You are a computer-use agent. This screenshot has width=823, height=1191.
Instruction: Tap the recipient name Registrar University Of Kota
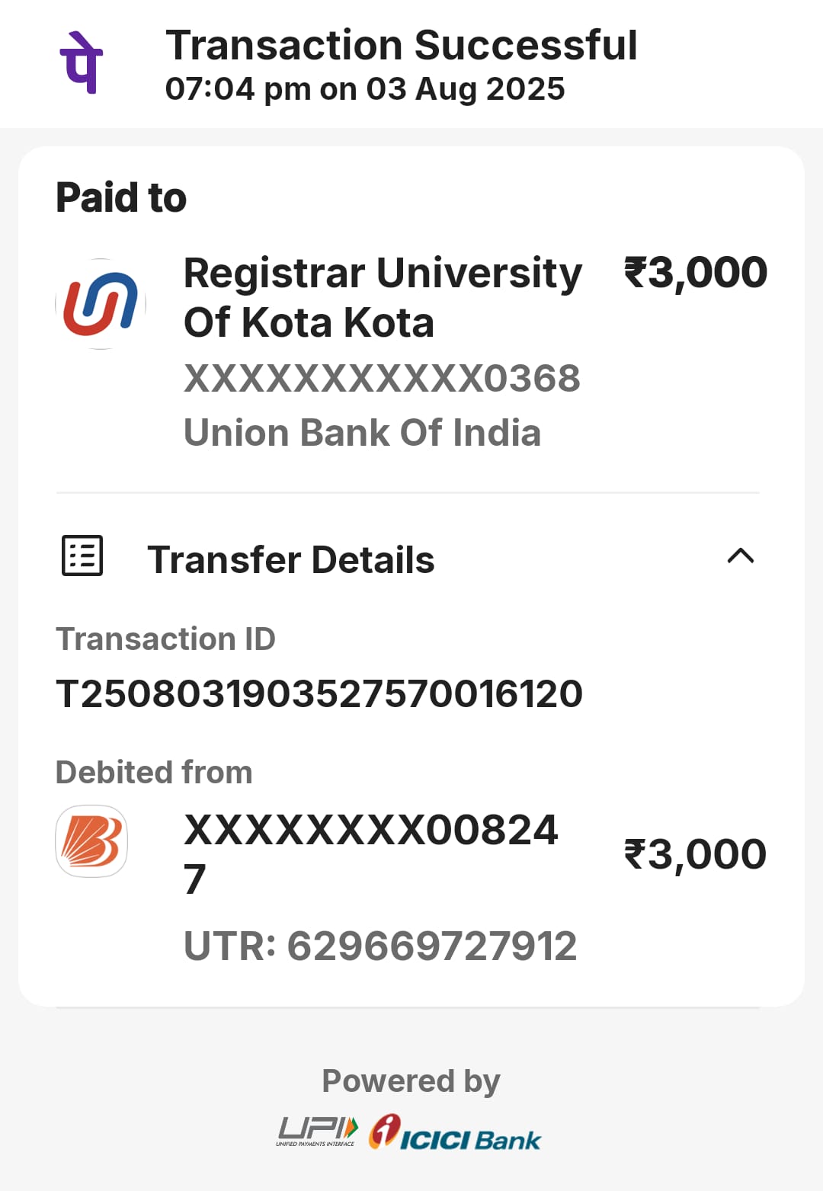383,297
